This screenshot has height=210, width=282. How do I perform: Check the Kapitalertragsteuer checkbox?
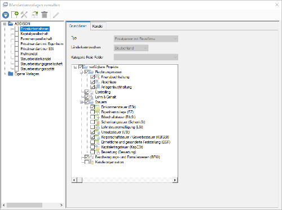coord(92,147)
